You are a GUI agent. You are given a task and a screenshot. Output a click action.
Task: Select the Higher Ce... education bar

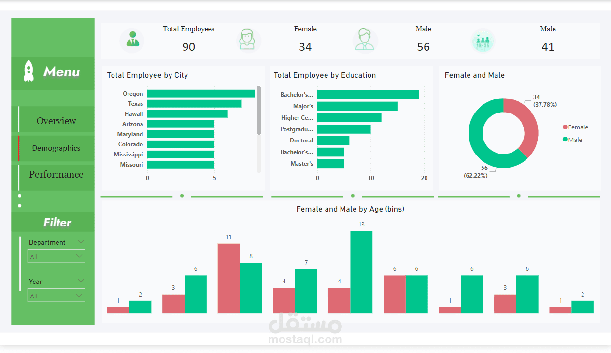point(349,118)
